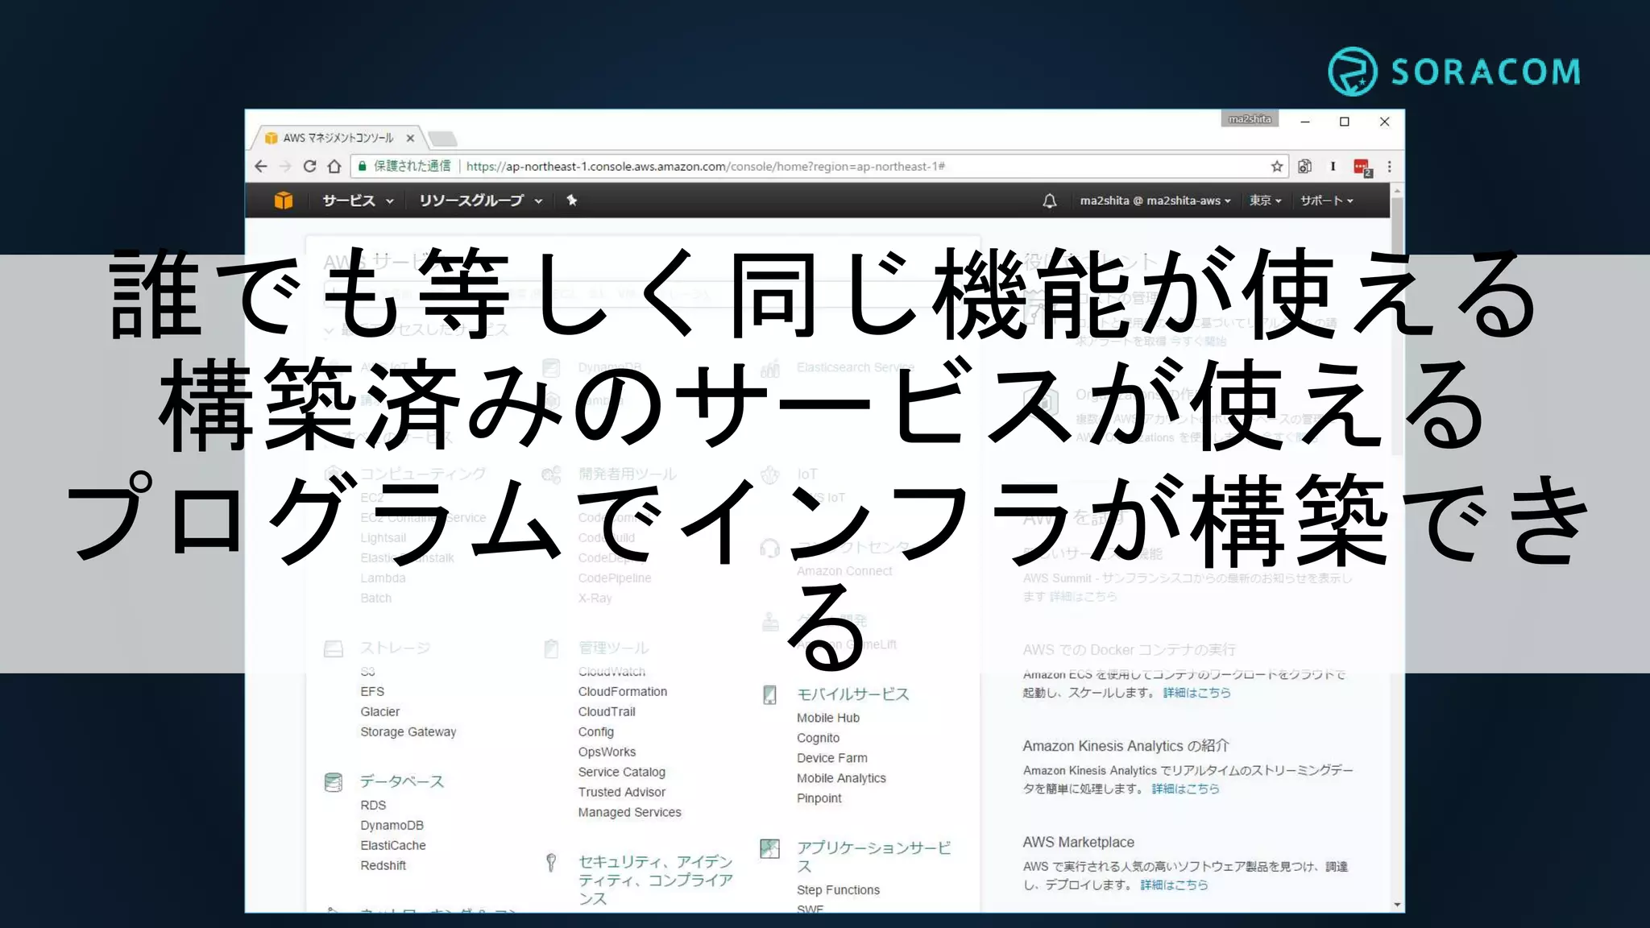Expand the リソースグループ dropdown

pyautogui.click(x=481, y=201)
